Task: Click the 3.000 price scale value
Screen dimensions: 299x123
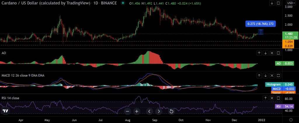Action: pyautogui.click(x=288, y=7)
